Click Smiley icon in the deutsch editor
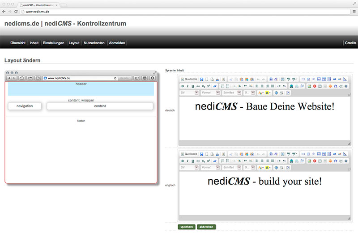358x237 pixels. [x=330, y=86]
